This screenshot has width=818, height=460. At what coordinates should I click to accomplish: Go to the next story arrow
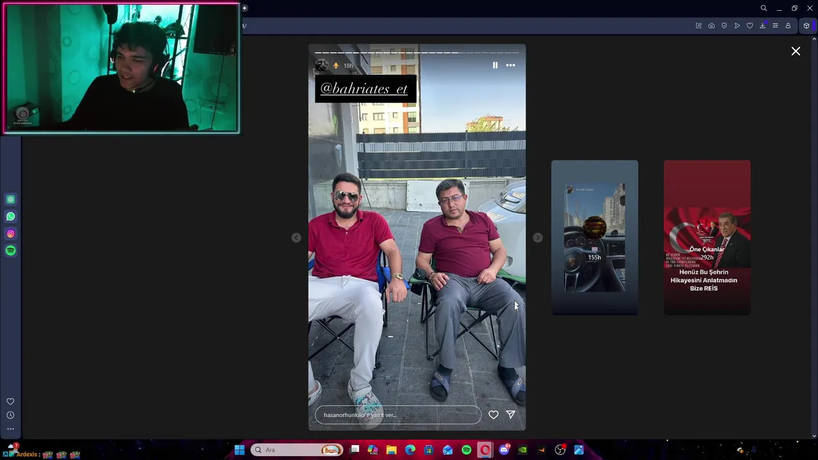tap(537, 238)
